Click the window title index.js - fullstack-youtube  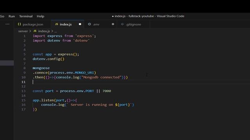[x=134, y=16]
